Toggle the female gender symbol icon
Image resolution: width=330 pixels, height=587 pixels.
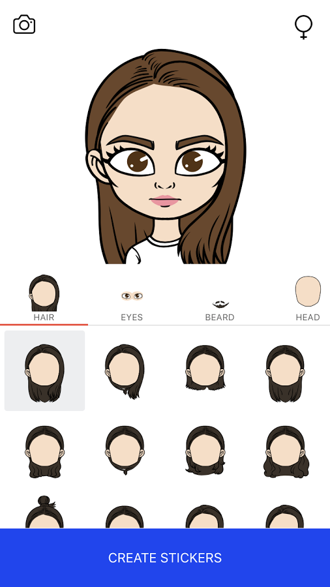coord(303,27)
